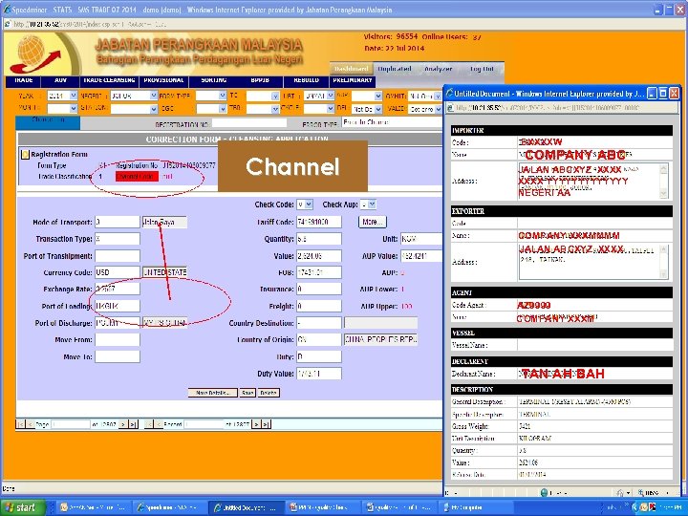Open the TRADE CLEANSING menu
Screen dimensions: 688x516
[x=109, y=81]
